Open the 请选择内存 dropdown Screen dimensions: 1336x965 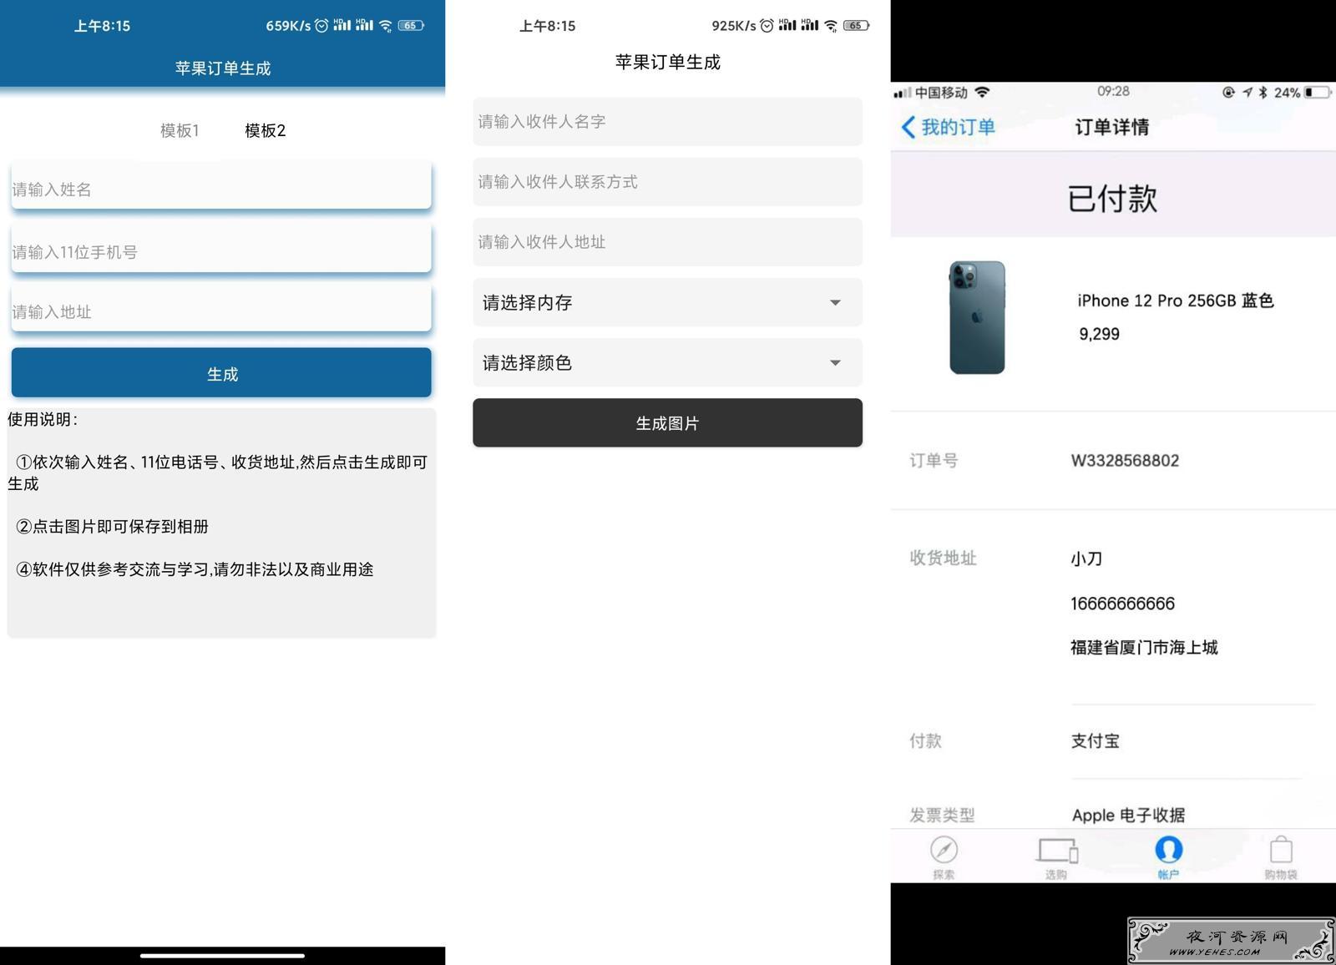tap(667, 302)
